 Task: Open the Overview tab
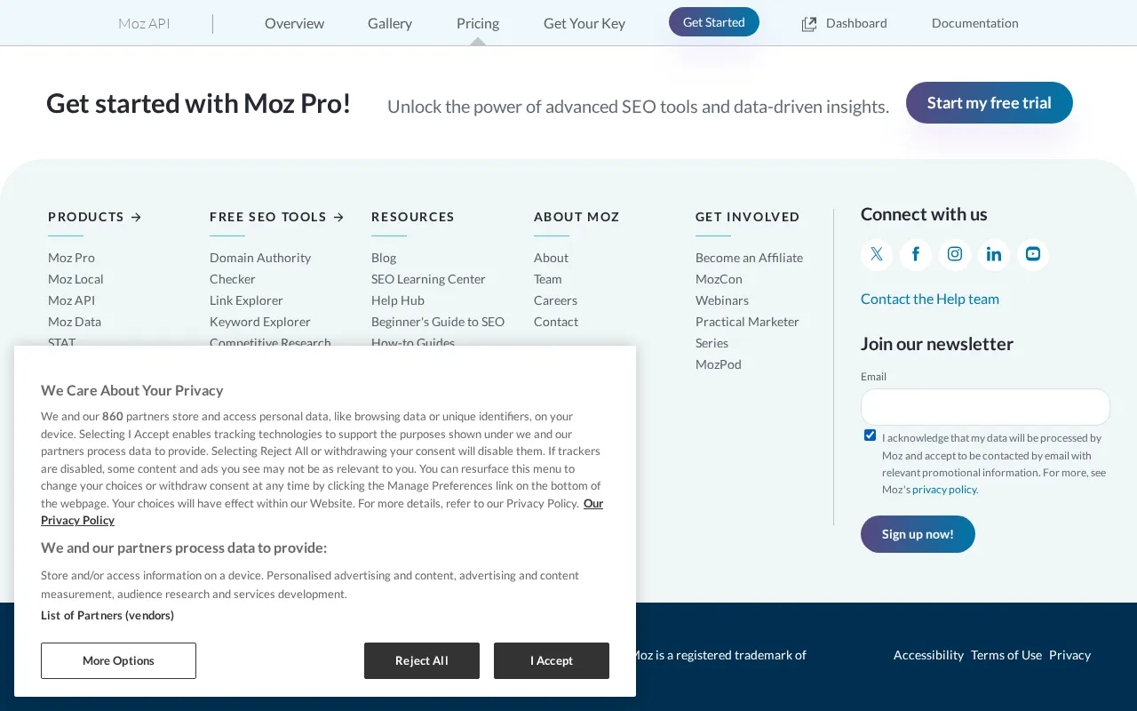294,23
